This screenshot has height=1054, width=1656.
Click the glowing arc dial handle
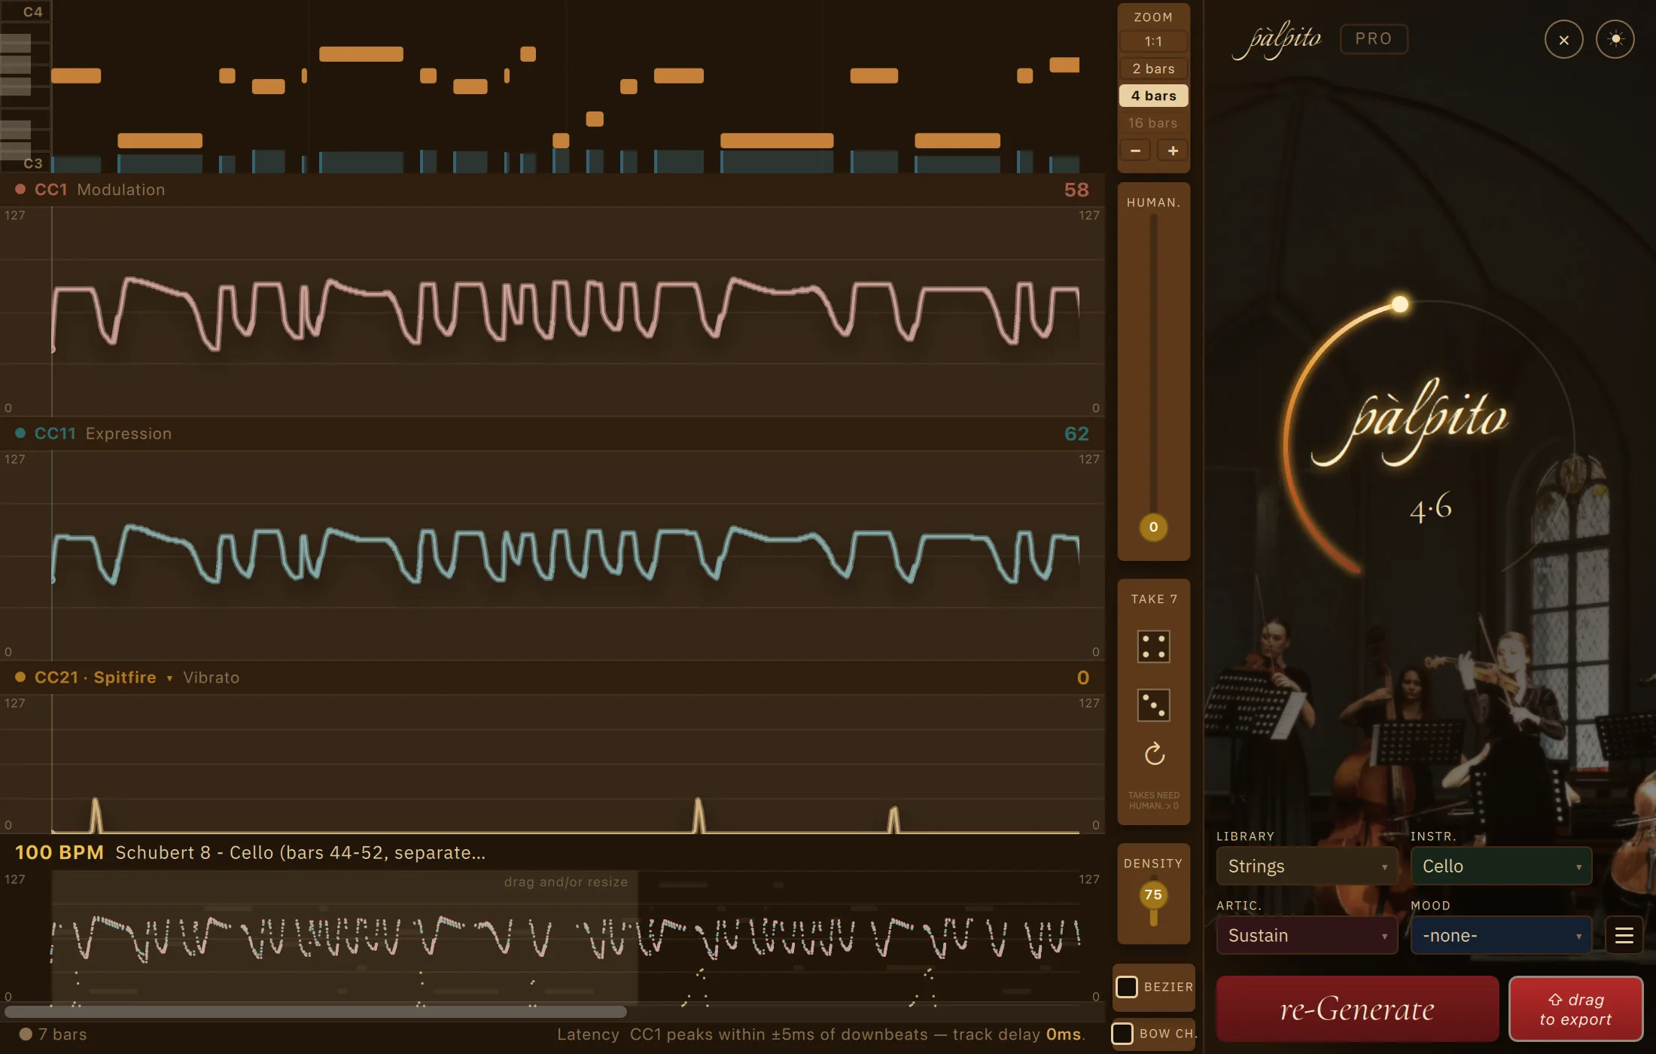click(x=1399, y=304)
